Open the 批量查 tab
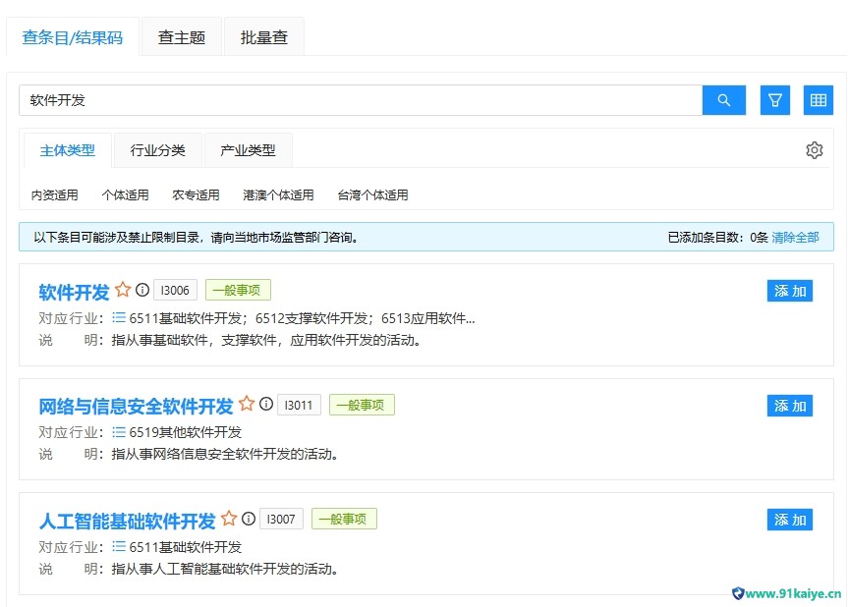The height and width of the screenshot is (607, 848). [x=263, y=37]
